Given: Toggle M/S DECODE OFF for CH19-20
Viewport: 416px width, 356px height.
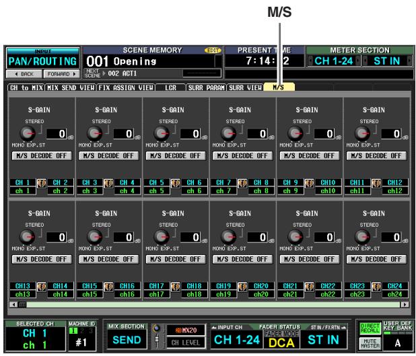Looking at the screenshot, I should pos(242,259).
